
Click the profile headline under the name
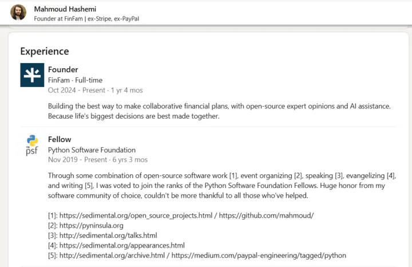[x=86, y=18]
